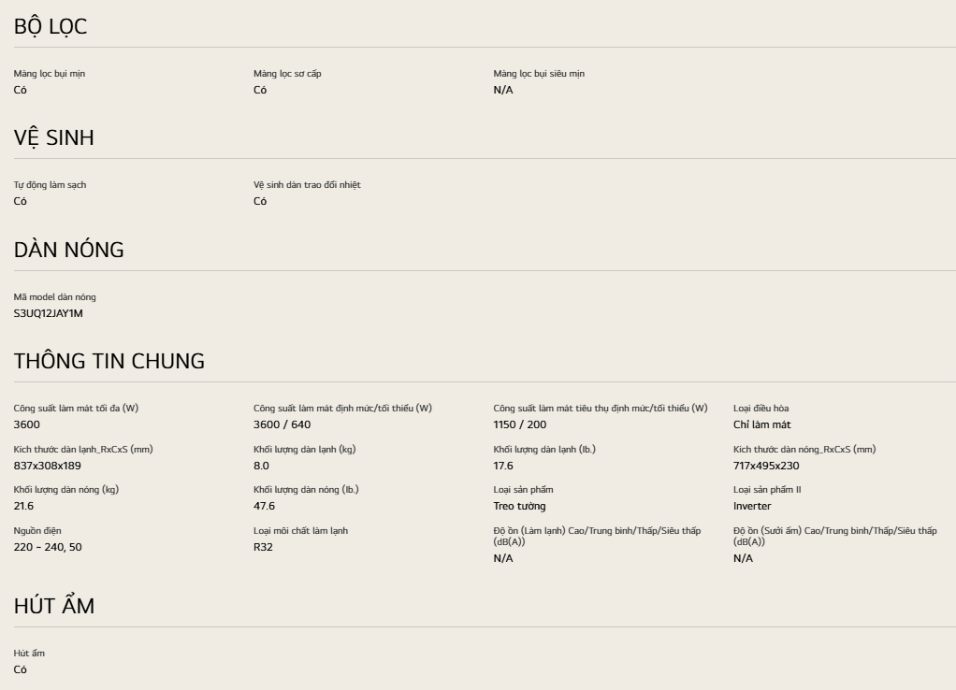This screenshot has height=690, width=956.
Task: Click N/A value under Màng lọc bụi siêu mịn
Action: (x=503, y=90)
